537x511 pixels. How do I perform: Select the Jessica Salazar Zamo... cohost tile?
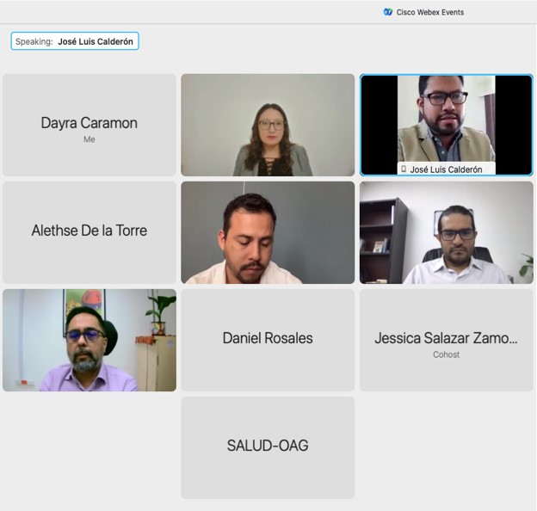(x=447, y=340)
